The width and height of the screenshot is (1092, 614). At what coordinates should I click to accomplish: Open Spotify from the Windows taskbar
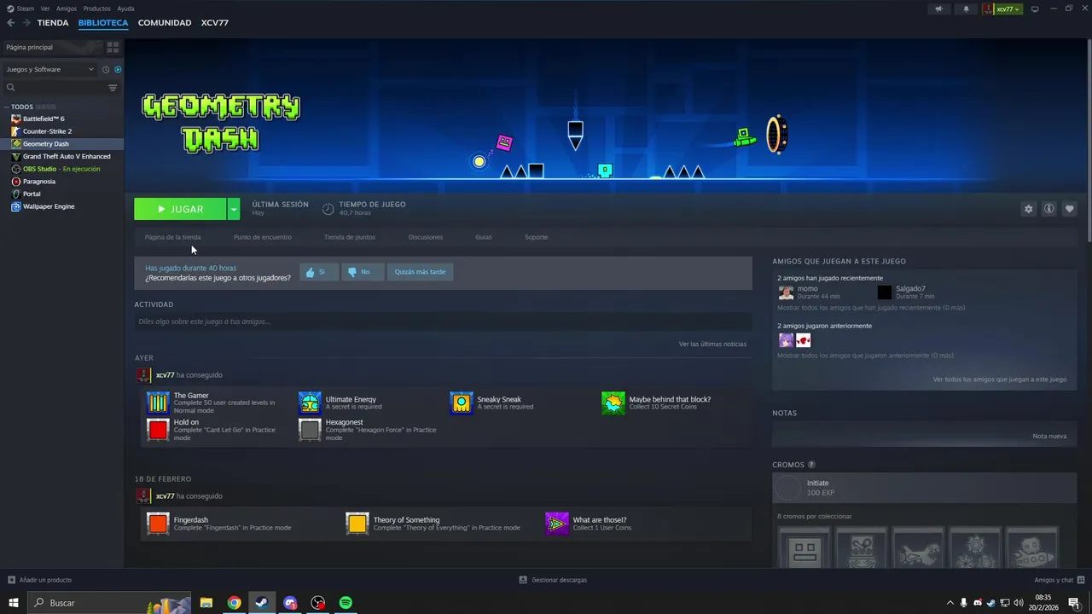pyautogui.click(x=346, y=603)
